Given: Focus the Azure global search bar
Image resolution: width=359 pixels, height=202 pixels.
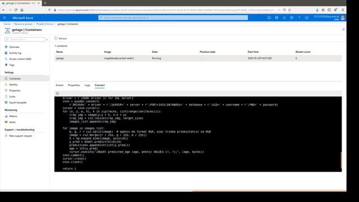Looking at the screenshot, I should coord(173,17).
